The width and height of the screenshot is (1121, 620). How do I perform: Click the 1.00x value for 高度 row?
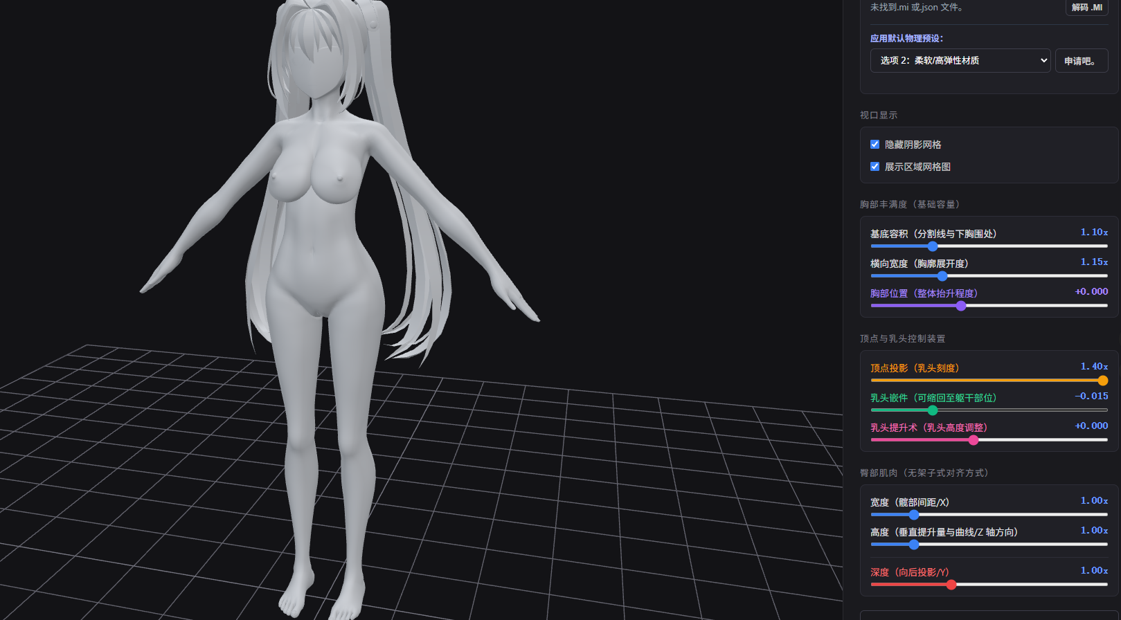tap(1094, 531)
